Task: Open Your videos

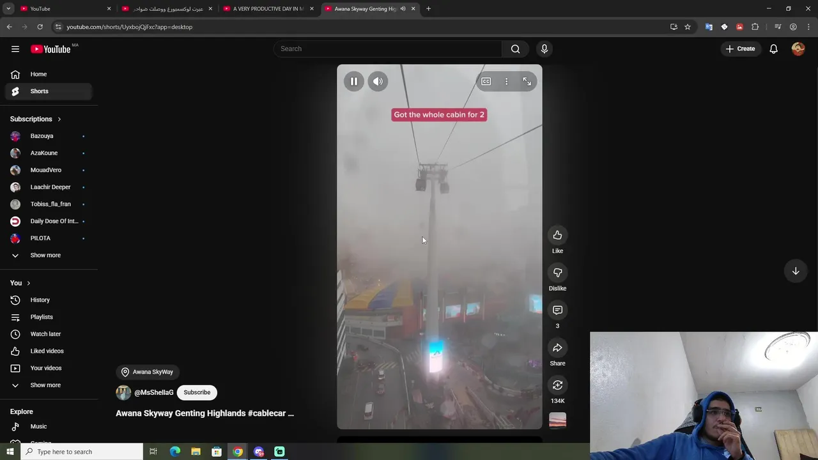Action: (49, 368)
